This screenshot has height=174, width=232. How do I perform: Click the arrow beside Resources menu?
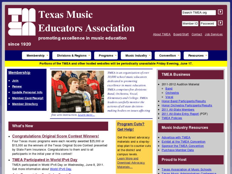206,56
